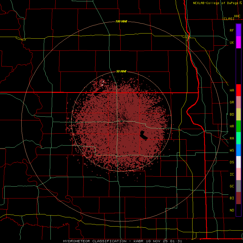The width and height of the screenshot is (243, 243).
Task: Click the [CLAS] unit label
Action: pyautogui.click(x=228, y=19)
